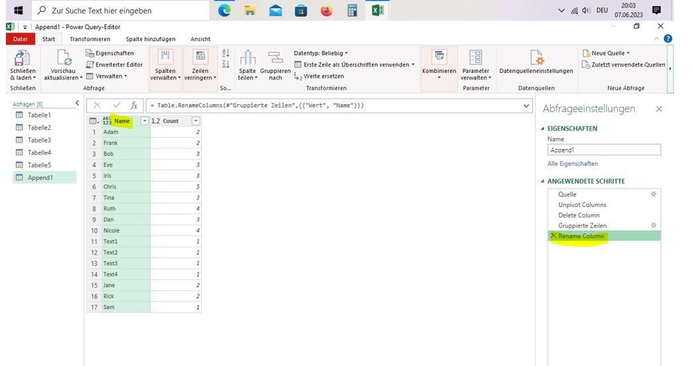This screenshot has width=693, height=366.
Task: Switch to the Spalte hinzufügen tab
Action: (x=151, y=39)
